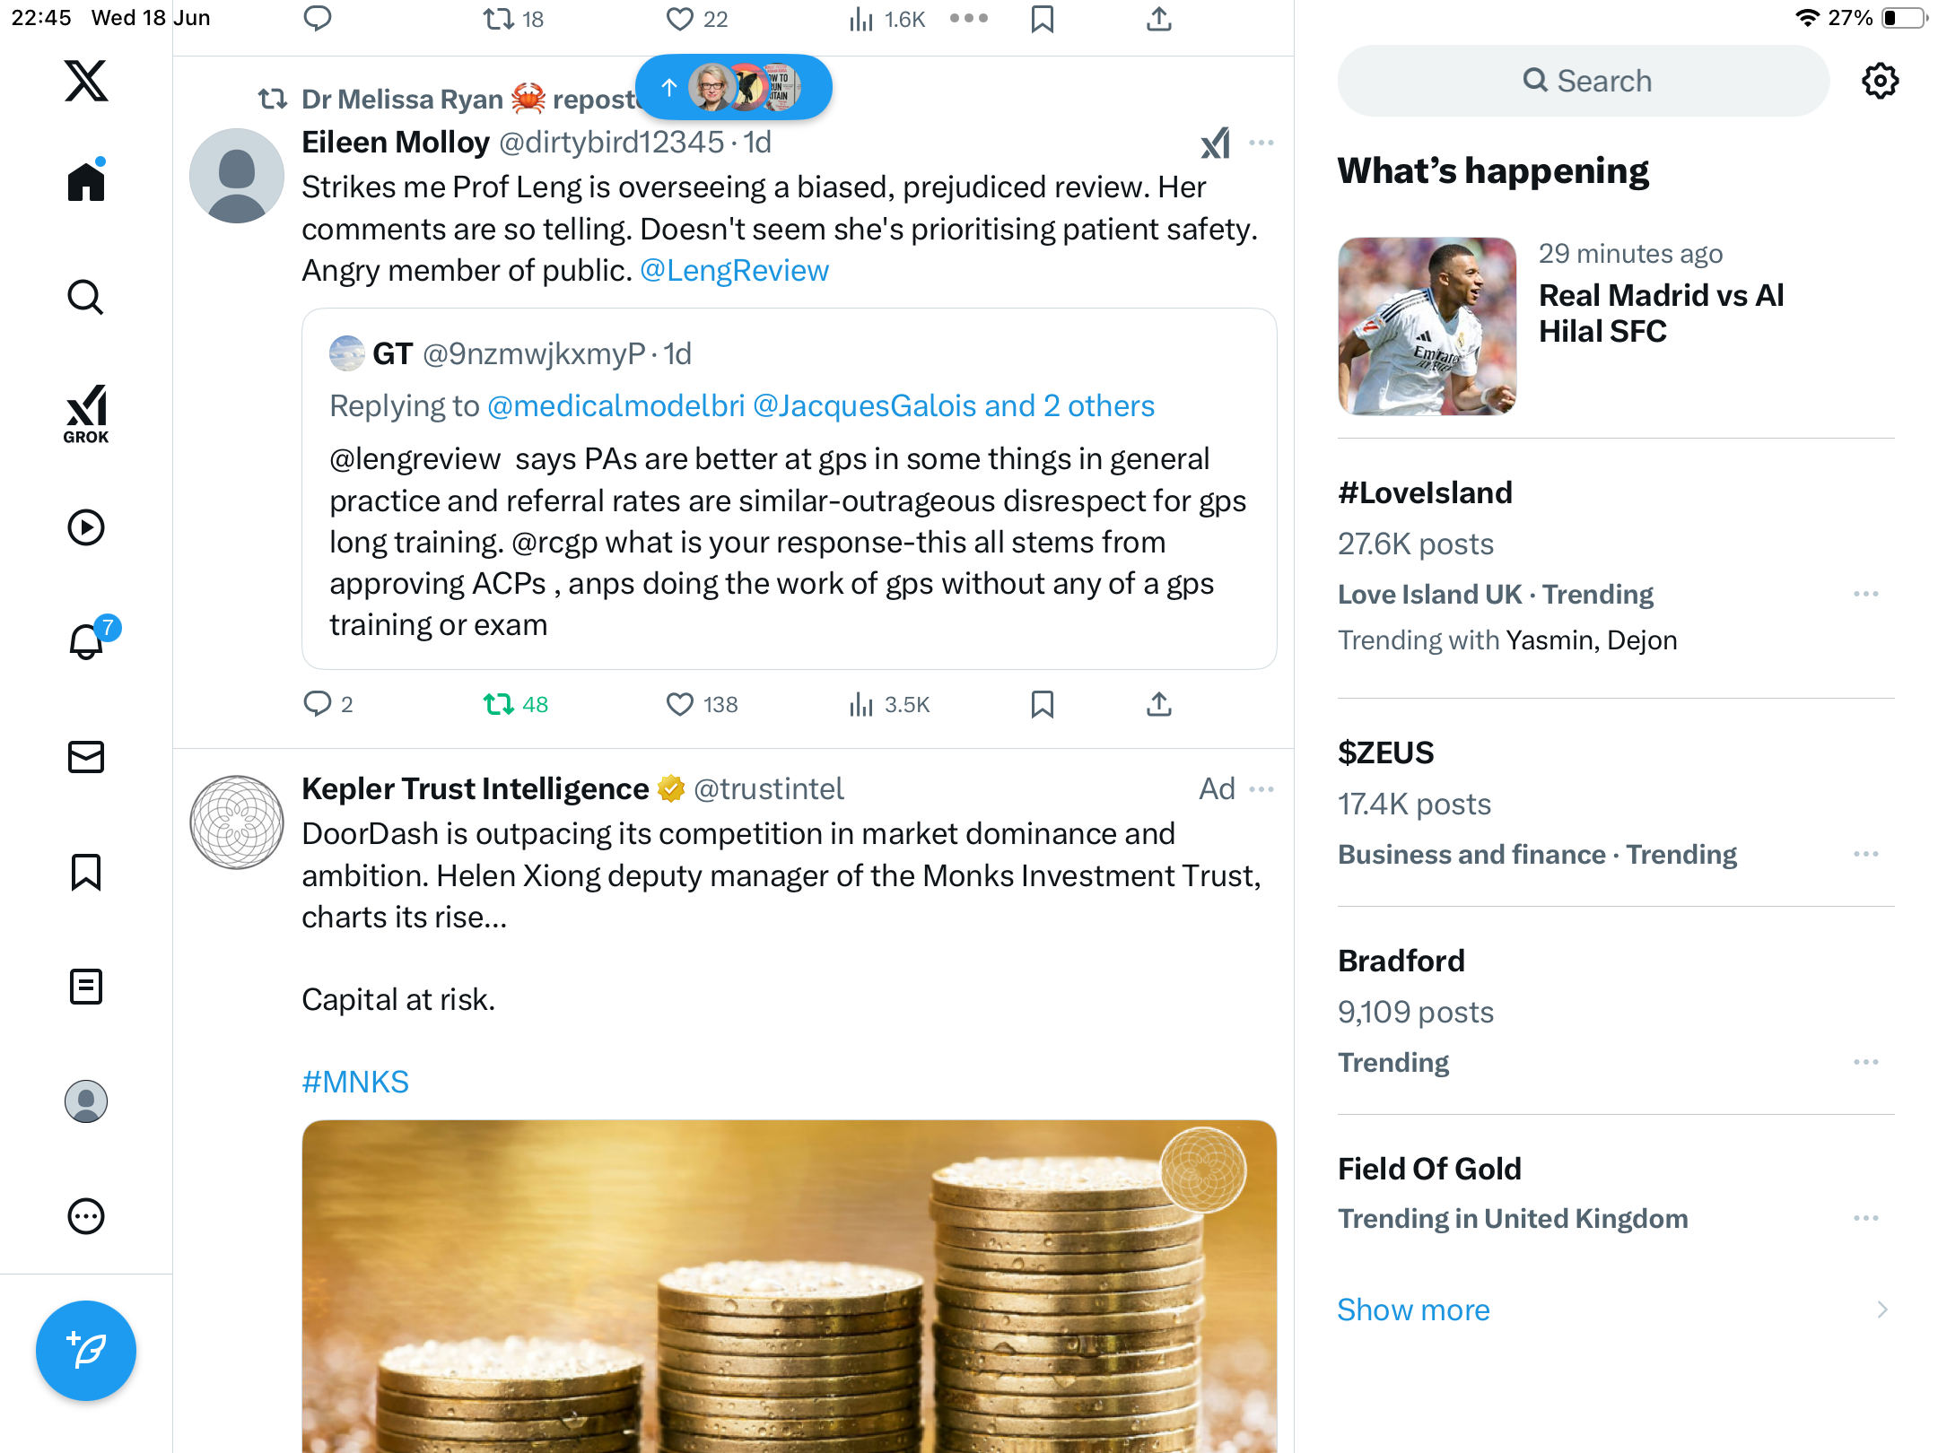Open more options for #LoveIsland trend
This screenshot has height=1453, width=1938.
[1865, 594]
